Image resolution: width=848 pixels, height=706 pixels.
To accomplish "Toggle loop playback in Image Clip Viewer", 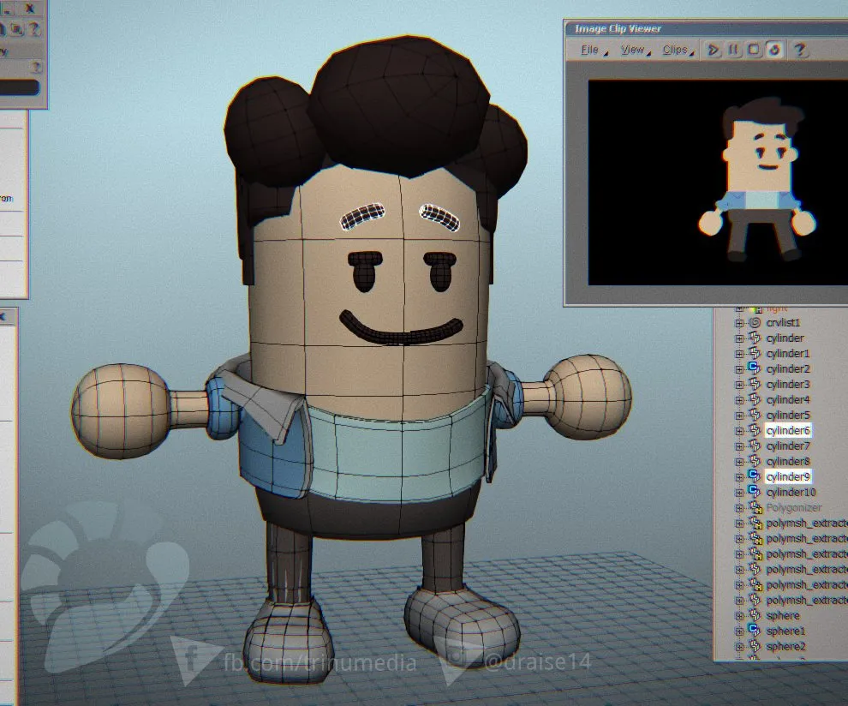I will point(774,50).
